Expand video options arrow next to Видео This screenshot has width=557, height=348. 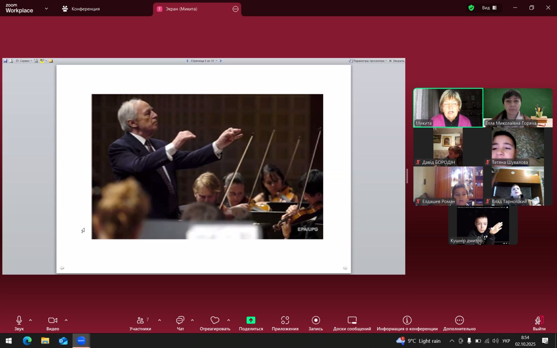pos(66,320)
